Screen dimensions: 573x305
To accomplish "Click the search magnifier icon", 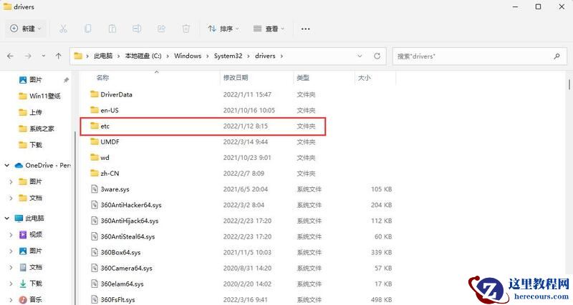I will [x=557, y=56].
